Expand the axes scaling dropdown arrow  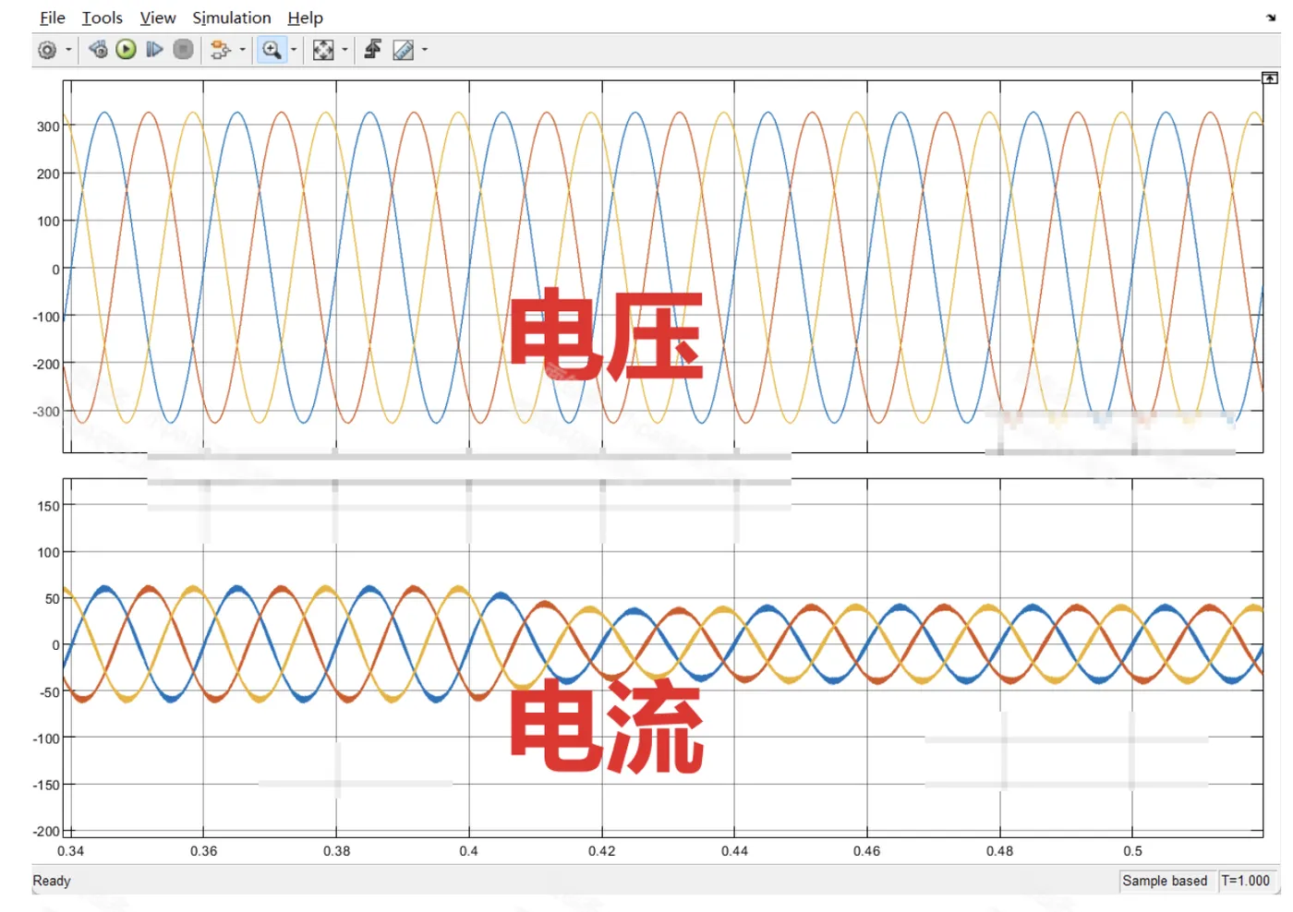click(x=344, y=50)
